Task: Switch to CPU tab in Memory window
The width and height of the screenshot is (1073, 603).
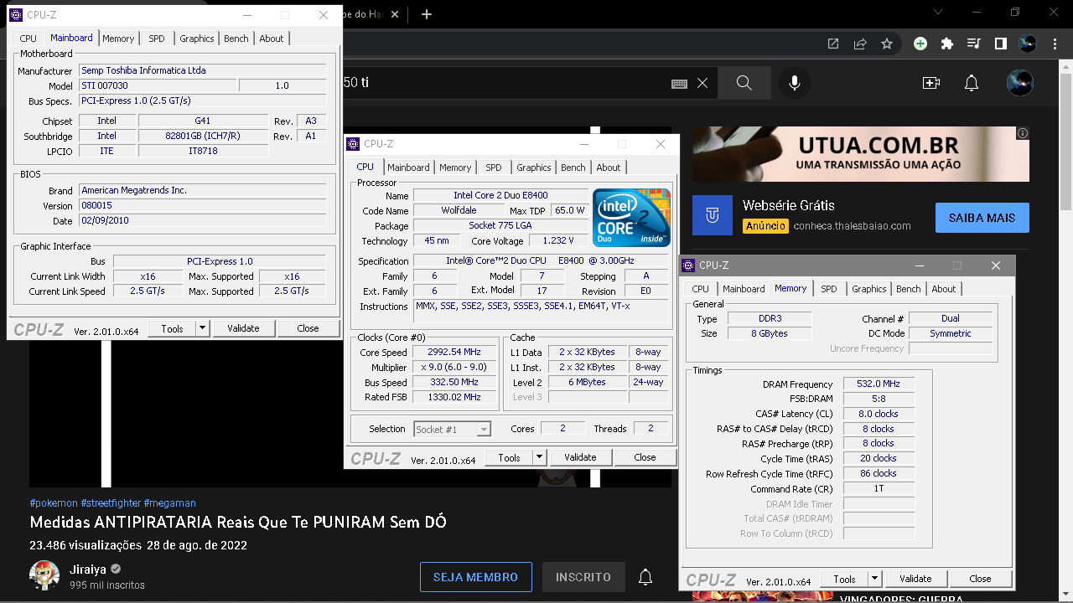Action: pos(701,289)
